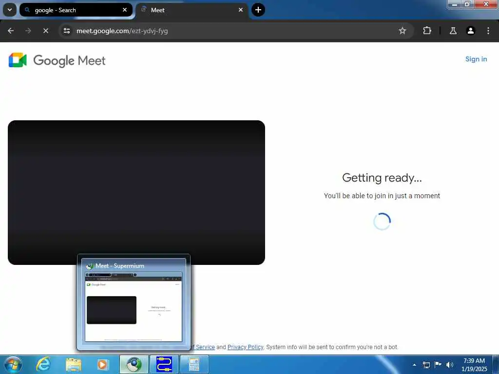Bookmark this page with the star icon

pos(402,31)
